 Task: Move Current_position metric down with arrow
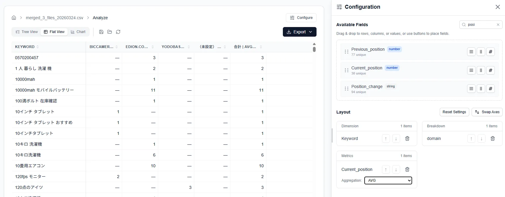(x=396, y=169)
